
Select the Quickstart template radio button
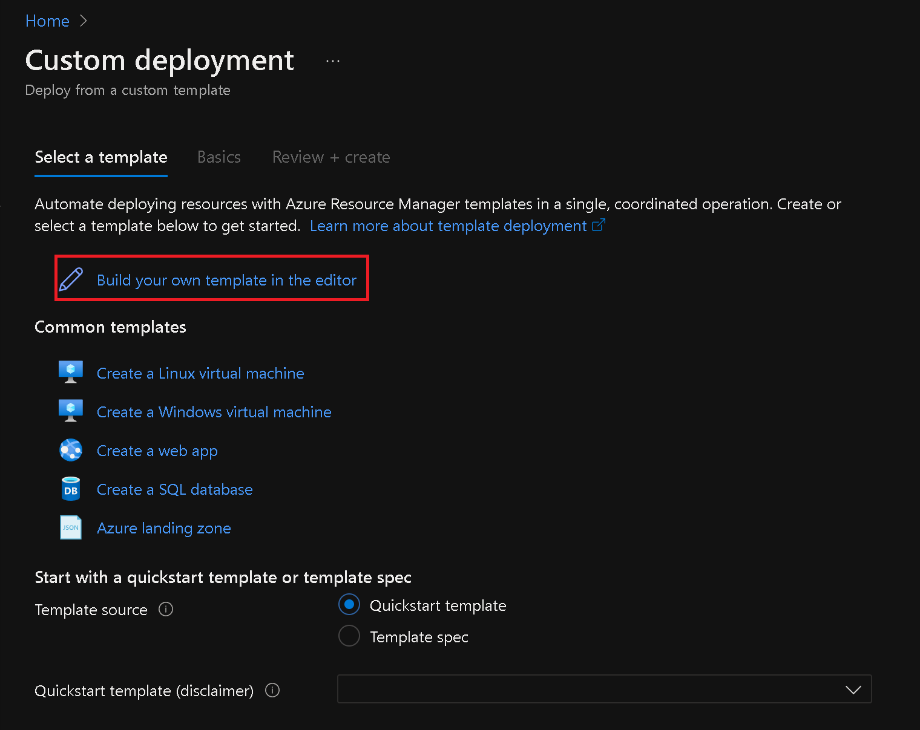tap(349, 604)
